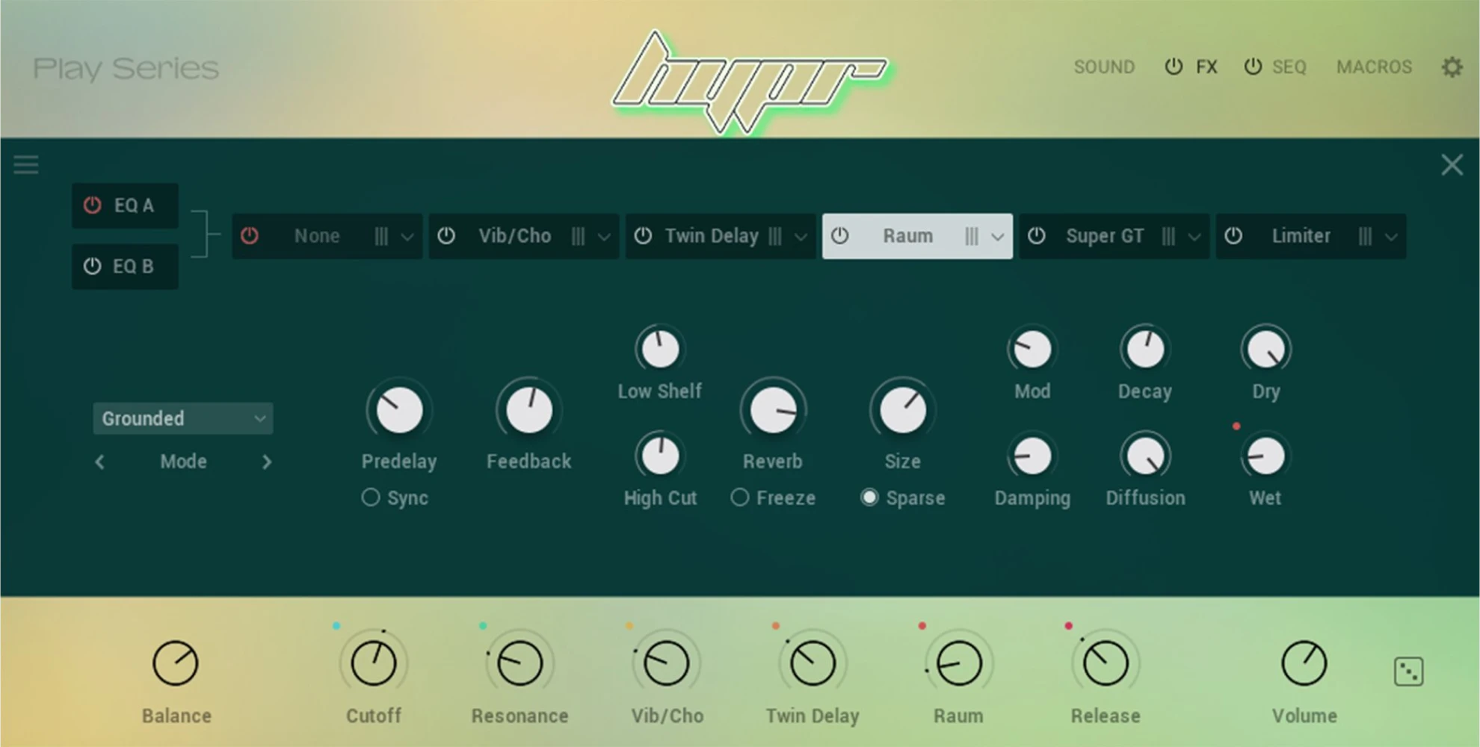
Task: Open the MACROS tab
Action: [1374, 66]
